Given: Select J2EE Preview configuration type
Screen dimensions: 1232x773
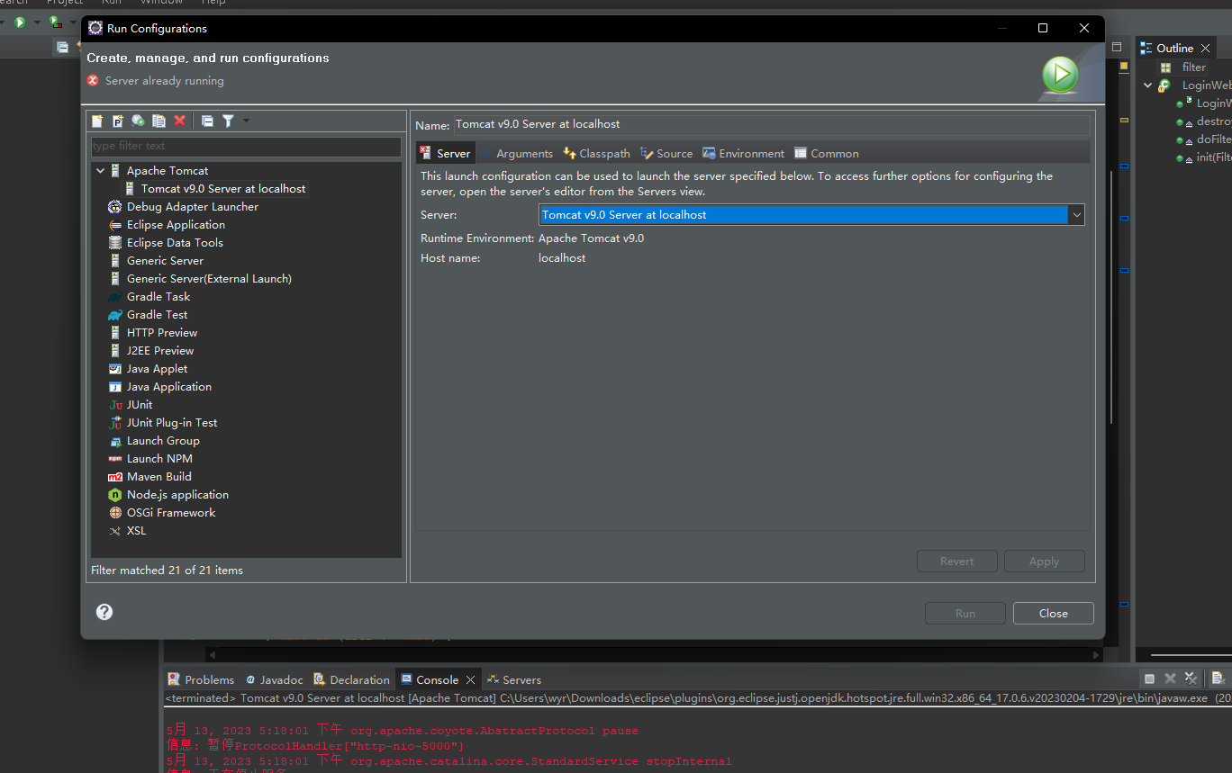Looking at the screenshot, I should [x=160, y=350].
